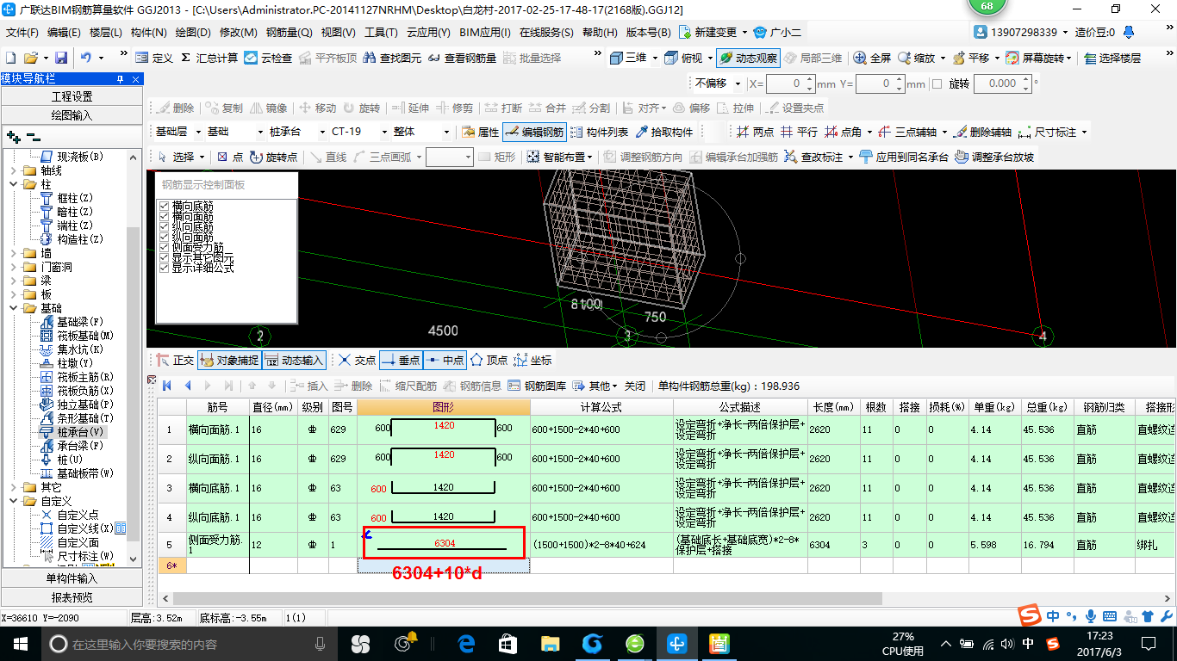Open BIM应用(I) menu
The width and height of the screenshot is (1177, 661).
(485, 33)
